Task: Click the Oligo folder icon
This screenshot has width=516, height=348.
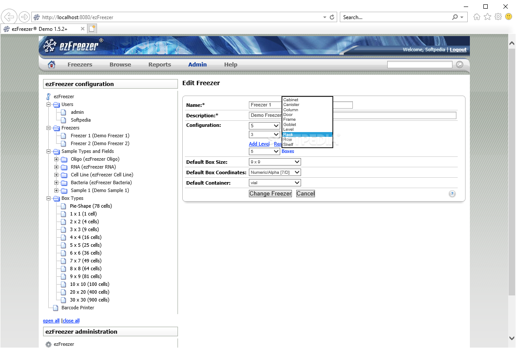Action: pyautogui.click(x=64, y=159)
